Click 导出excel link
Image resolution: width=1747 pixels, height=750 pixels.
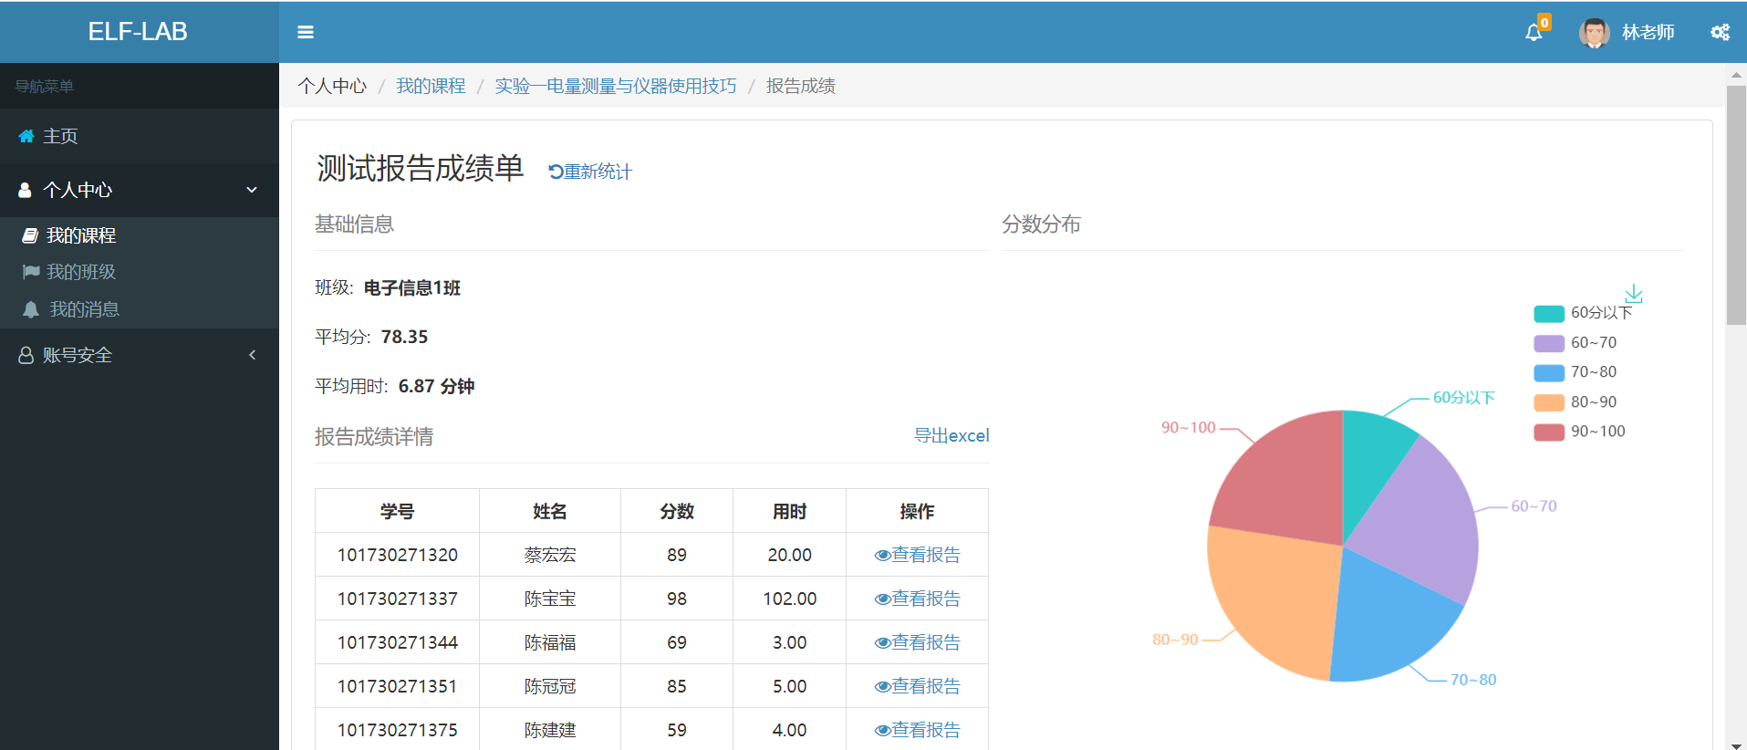click(951, 436)
